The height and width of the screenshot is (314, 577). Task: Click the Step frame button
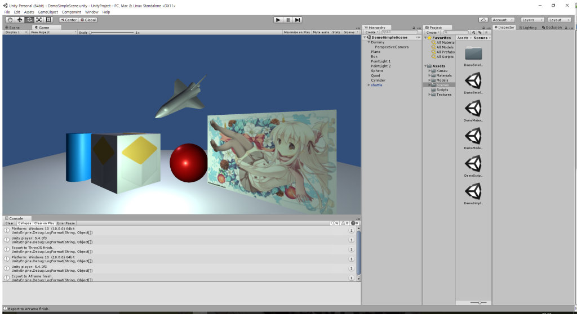pos(298,20)
